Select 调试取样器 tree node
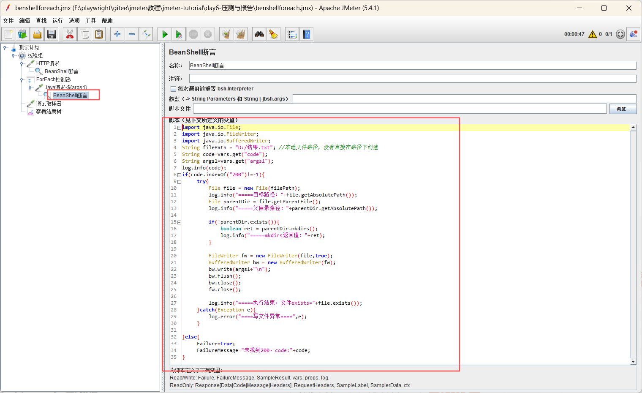Screen dimensions: 642x393 [49, 104]
